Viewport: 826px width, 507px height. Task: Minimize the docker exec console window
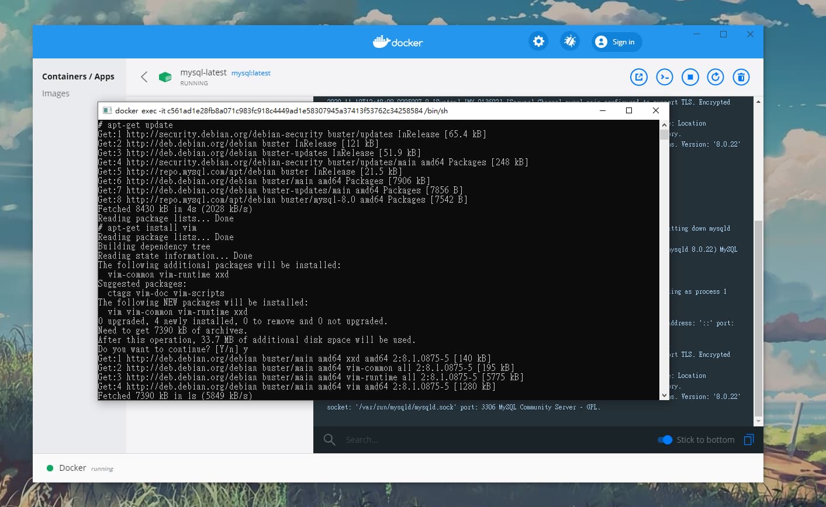603,110
